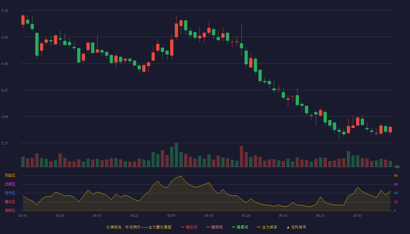Click the 03-18 date label
This screenshot has width=410, height=234.
[23, 216]
